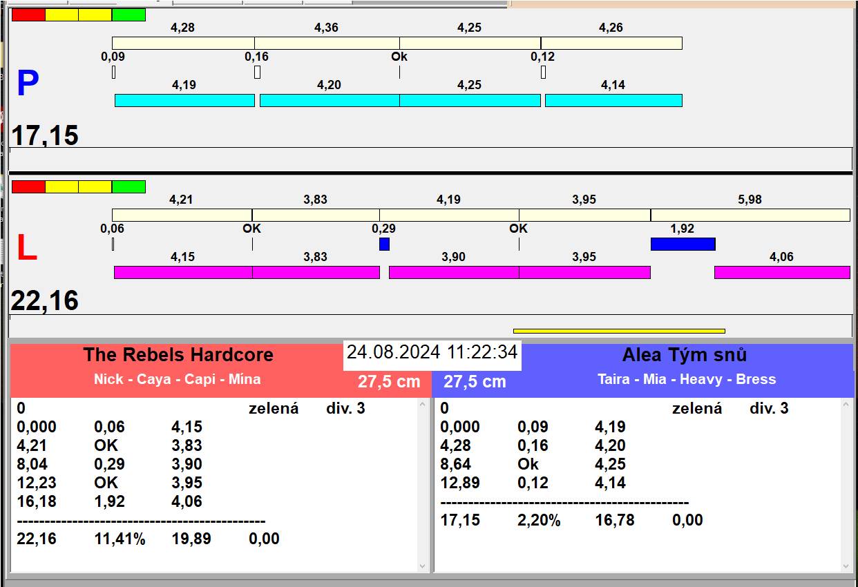Screen dimensions: 858x587
Task: Click the green start light in lane L
Action: pos(128,187)
